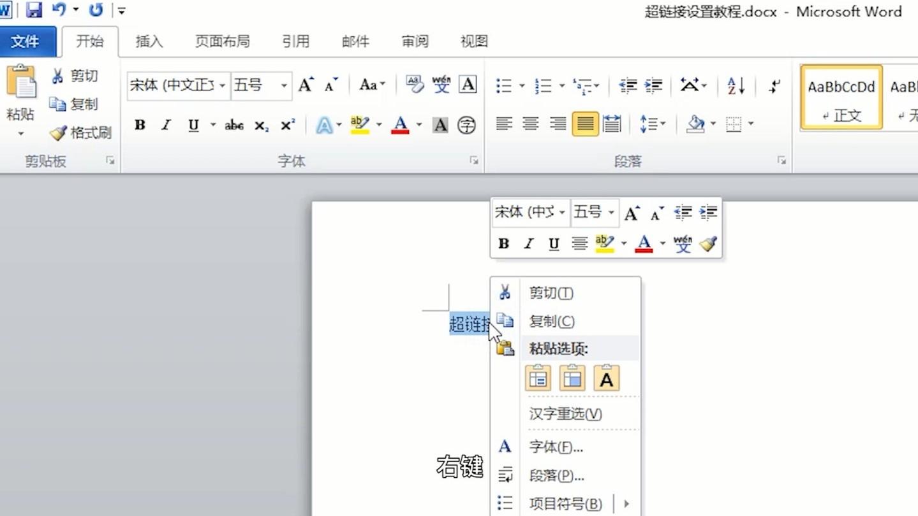The image size is (918, 516).
Task: Apply a character border in the ribbon
Action: tap(468, 85)
